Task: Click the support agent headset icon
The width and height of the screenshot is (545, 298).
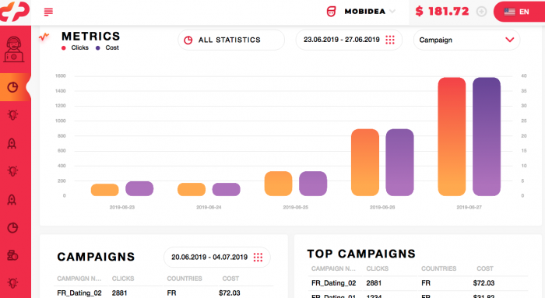Action: 13,49
